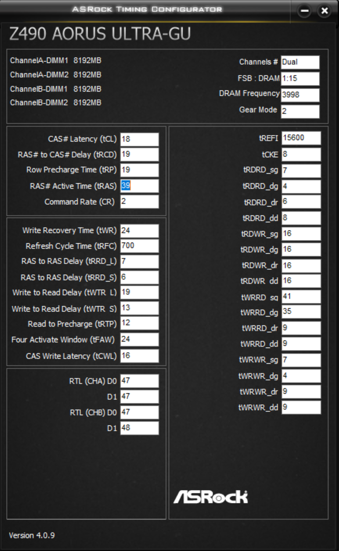This screenshot has height=551, width=339.
Task: Select the Command Rate (CR) field
Action: click(140, 202)
